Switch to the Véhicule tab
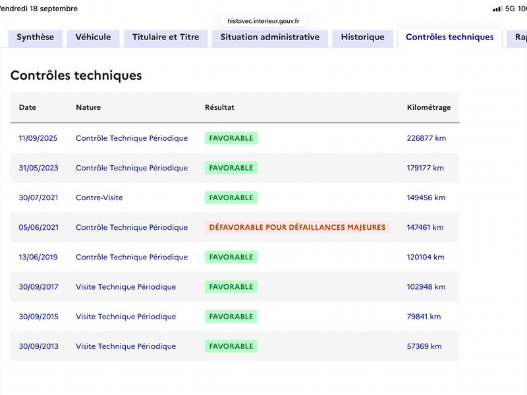 pos(93,38)
